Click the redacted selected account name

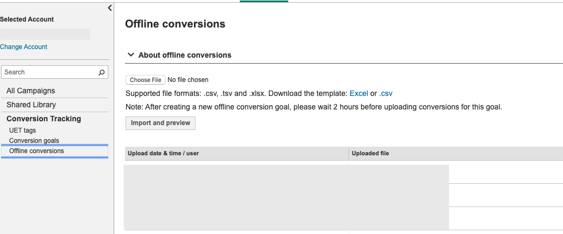(x=45, y=34)
